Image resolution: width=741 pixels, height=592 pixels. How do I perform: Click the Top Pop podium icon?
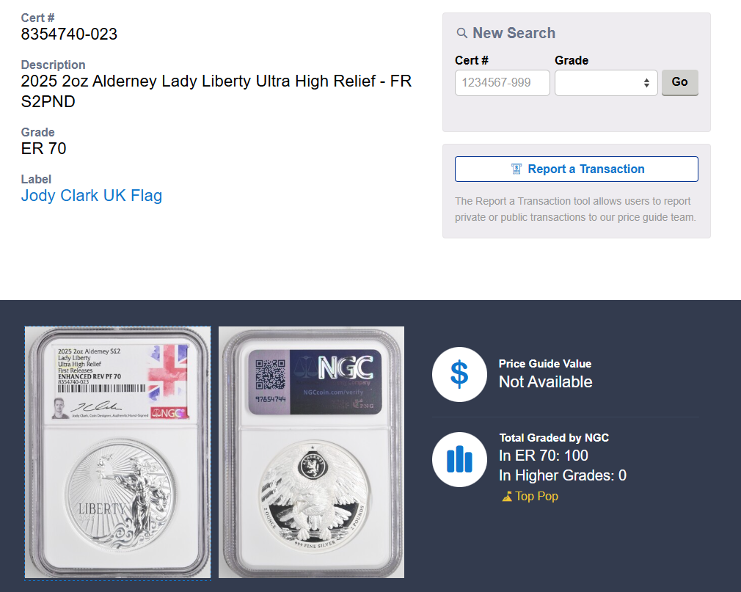507,497
